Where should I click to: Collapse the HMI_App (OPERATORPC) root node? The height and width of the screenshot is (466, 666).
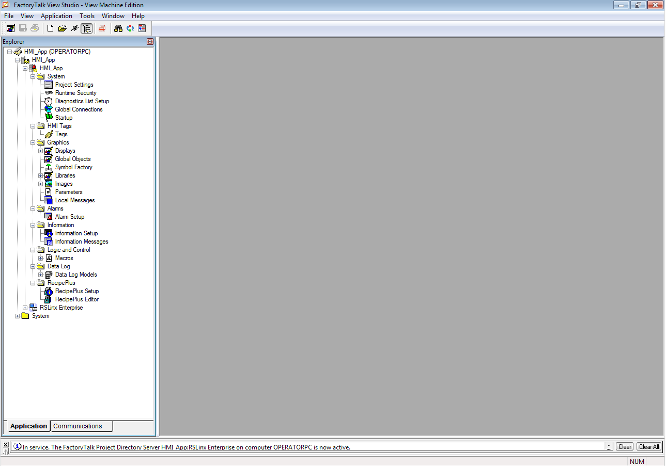(9, 52)
